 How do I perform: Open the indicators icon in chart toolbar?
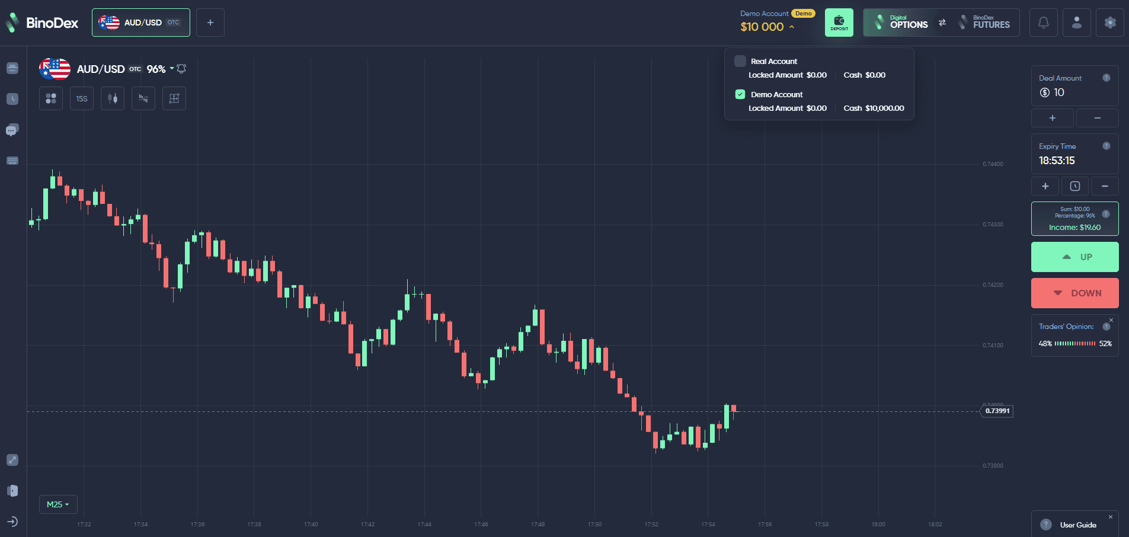[x=143, y=98]
